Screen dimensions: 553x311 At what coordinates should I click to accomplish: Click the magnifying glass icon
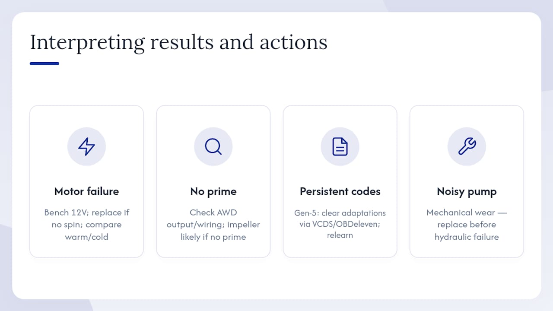pos(213,146)
